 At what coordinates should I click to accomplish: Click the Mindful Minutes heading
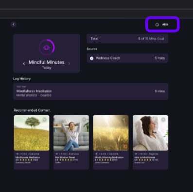click(x=47, y=62)
